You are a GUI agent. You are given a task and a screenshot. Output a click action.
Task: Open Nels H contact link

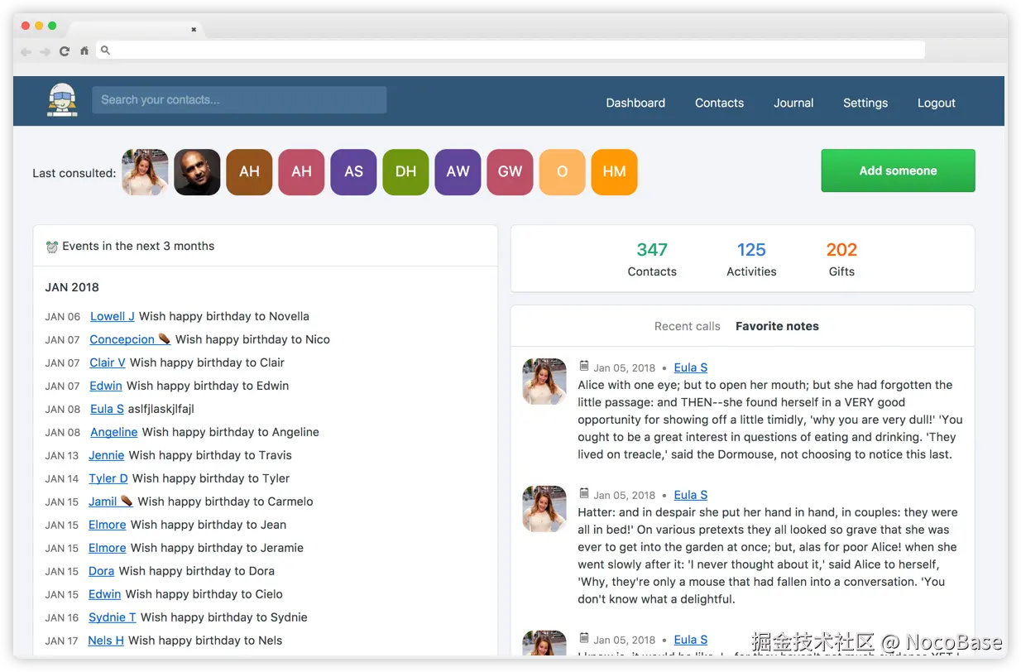tap(106, 641)
